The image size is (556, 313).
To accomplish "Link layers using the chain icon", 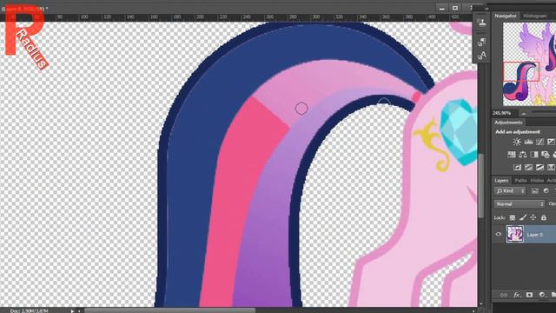I will (x=504, y=295).
